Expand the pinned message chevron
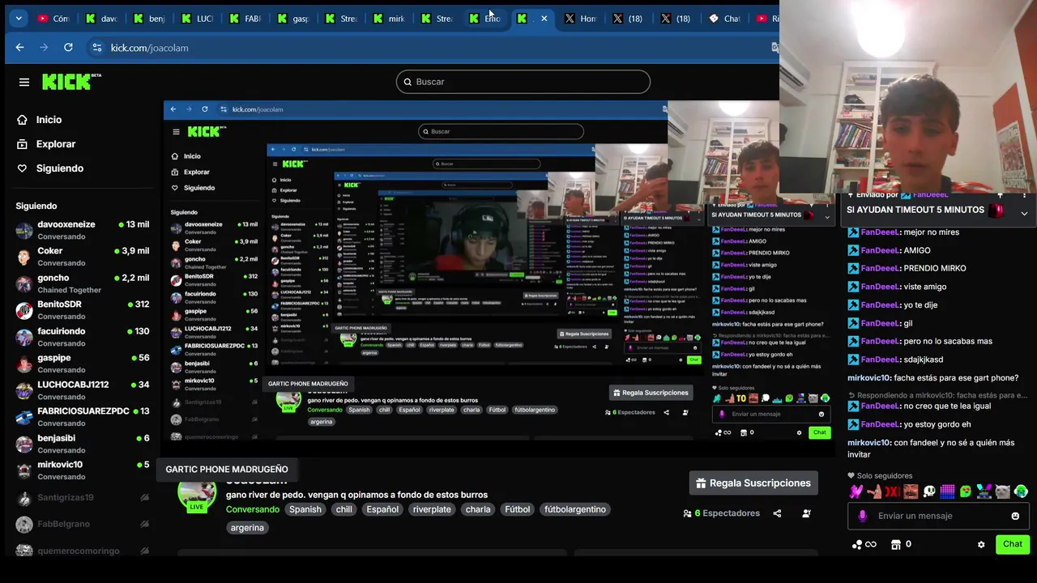This screenshot has width=1037, height=583. 1024,214
